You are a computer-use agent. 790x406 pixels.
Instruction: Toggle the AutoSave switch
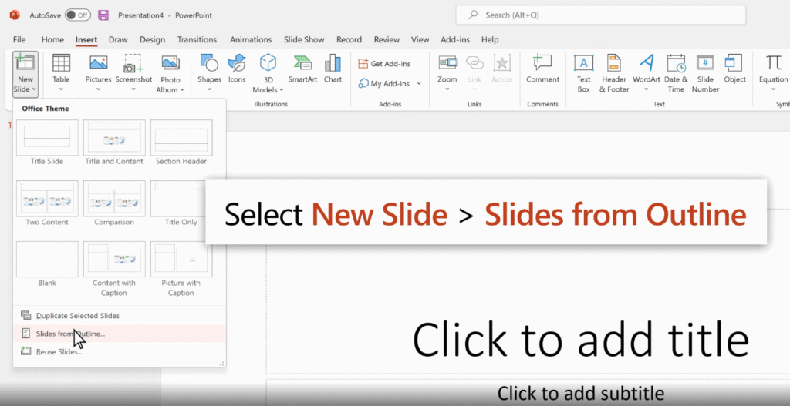pyautogui.click(x=77, y=15)
